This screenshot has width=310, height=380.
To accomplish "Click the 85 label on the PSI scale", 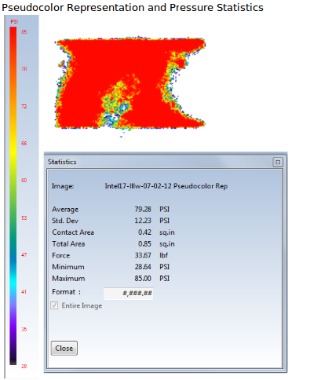I will (24, 32).
